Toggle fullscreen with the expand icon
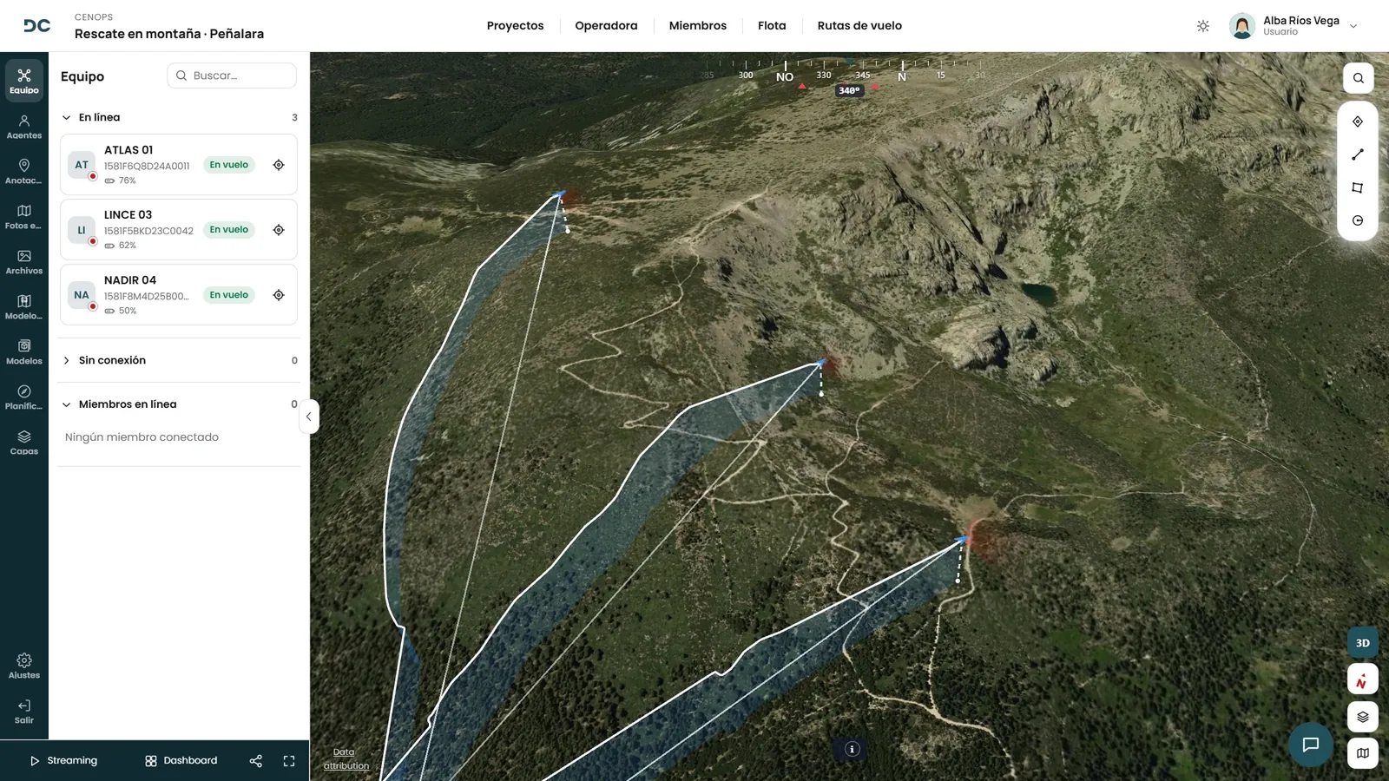 289,761
